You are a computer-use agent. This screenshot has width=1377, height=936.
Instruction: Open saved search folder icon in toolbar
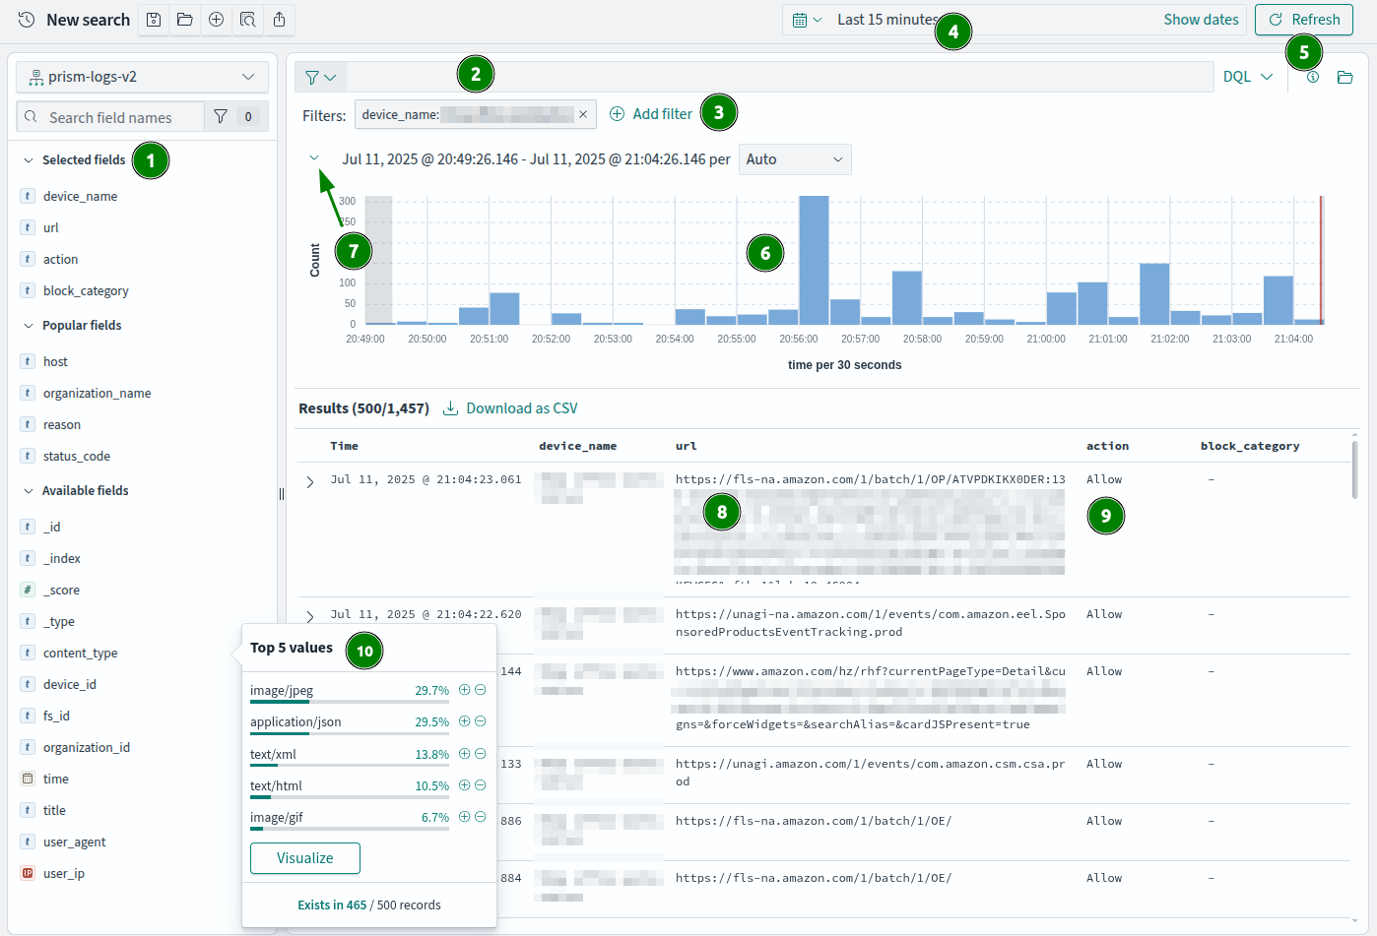[x=185, y=20]
